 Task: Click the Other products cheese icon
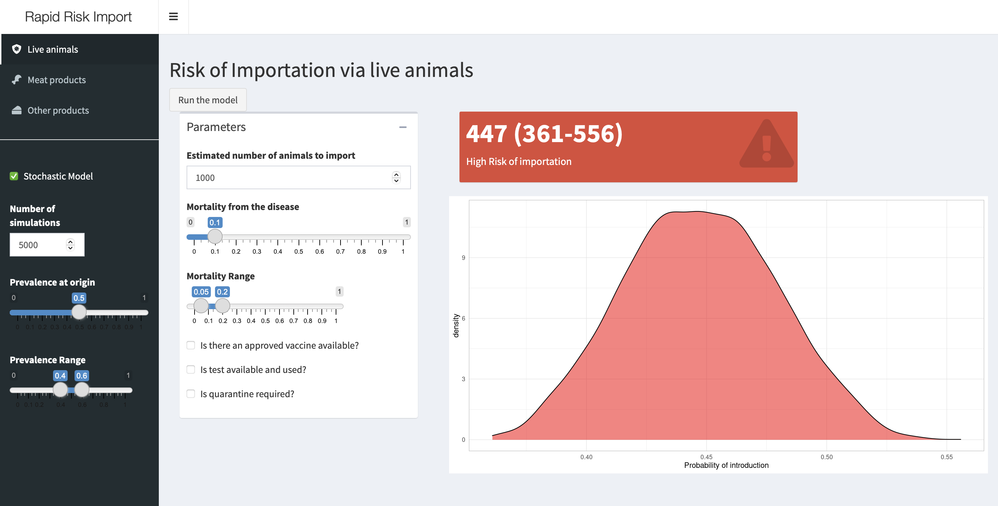(x=17, y=110)
